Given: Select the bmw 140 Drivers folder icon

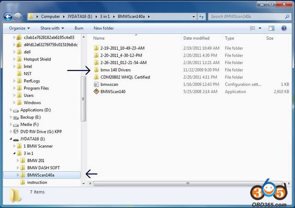Looking at the screenshot, I should click(96, 70).
